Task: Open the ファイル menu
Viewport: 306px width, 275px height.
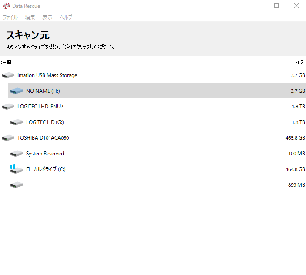Action: click(10, 17)
